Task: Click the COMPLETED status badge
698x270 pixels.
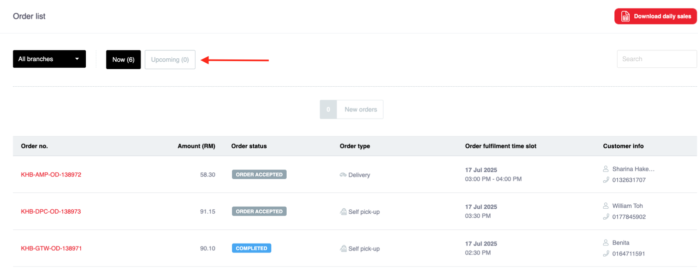Action: pos(251,248)
